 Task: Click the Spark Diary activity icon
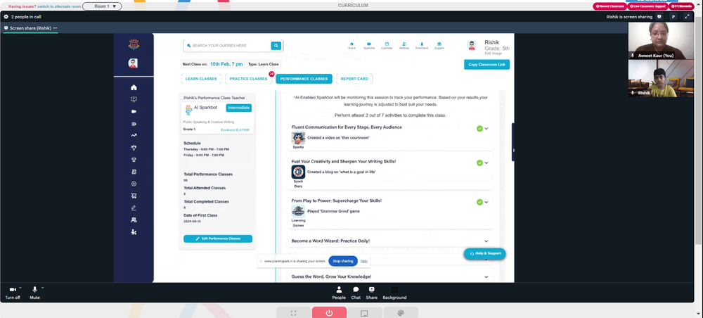pos(298,172)
